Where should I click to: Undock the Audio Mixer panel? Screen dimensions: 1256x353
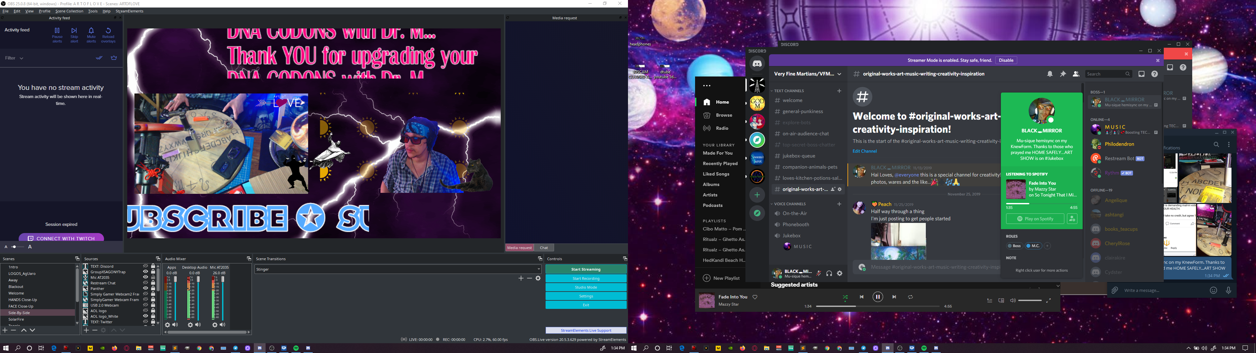(249, 259)
